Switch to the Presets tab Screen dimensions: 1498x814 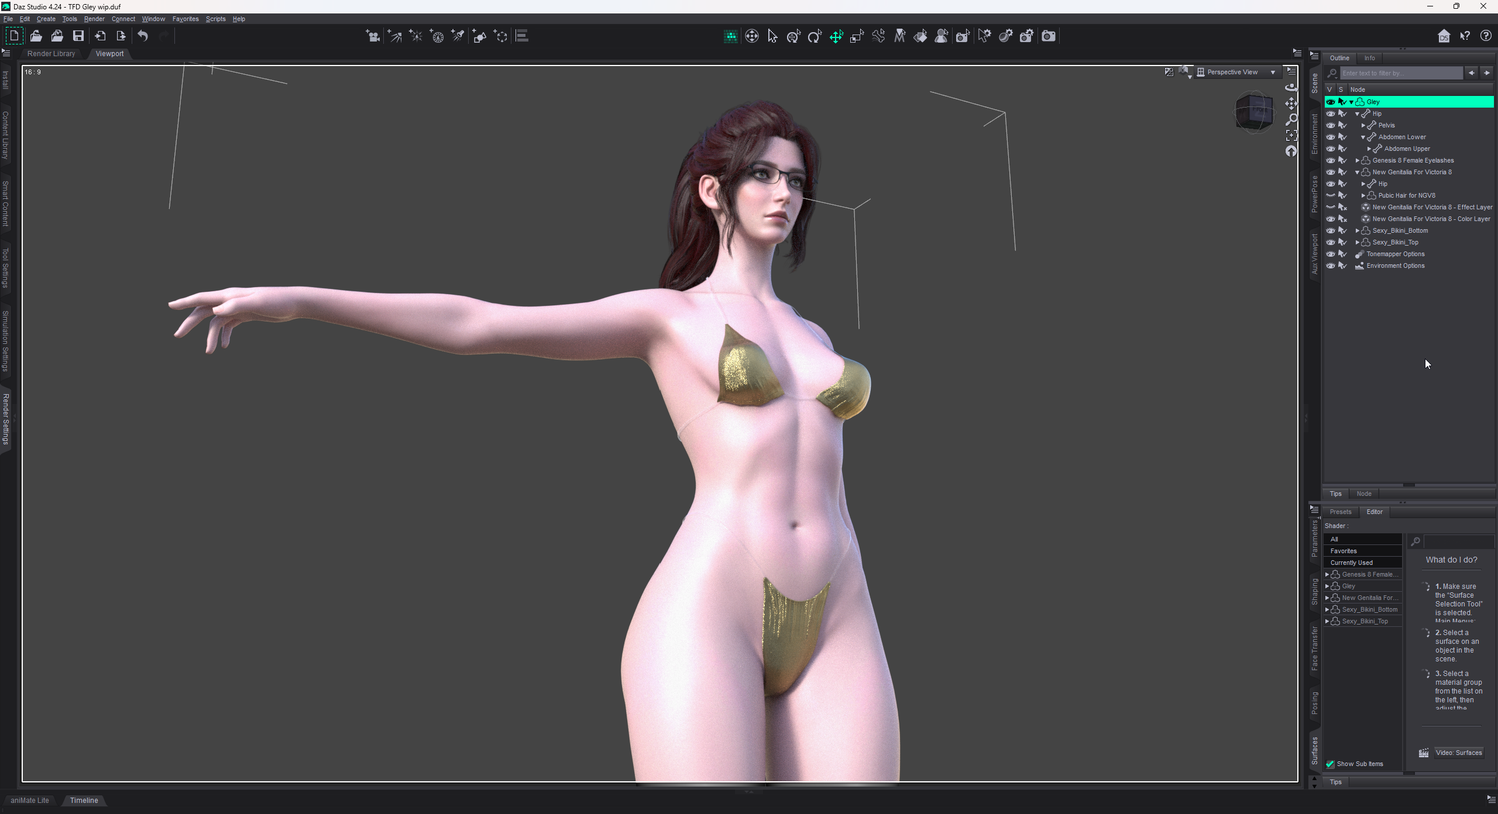(1341, 512)
